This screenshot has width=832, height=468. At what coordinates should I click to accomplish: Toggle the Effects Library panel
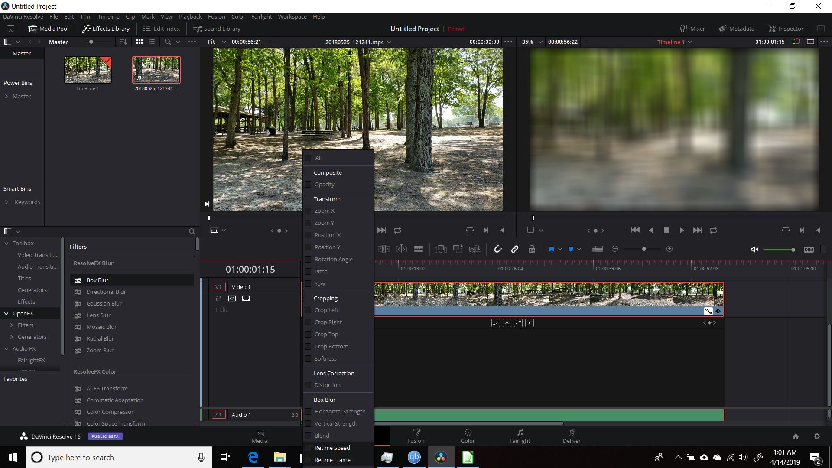(x=106, y=29)
